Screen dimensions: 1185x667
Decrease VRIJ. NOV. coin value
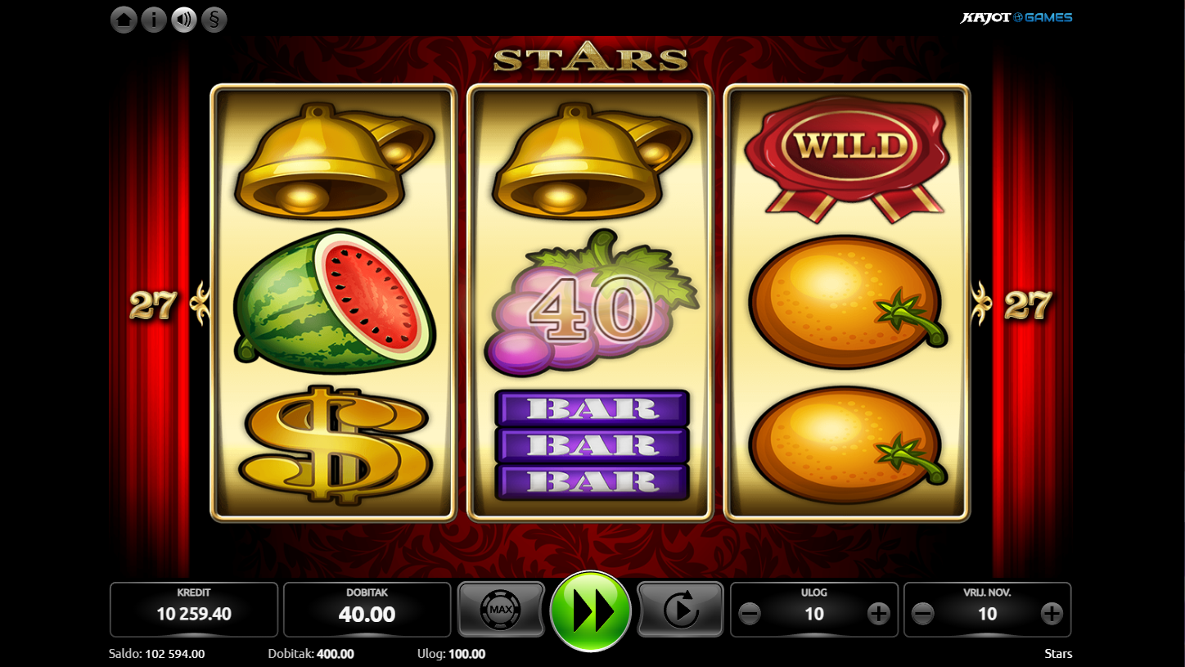[x=923, y=614]
